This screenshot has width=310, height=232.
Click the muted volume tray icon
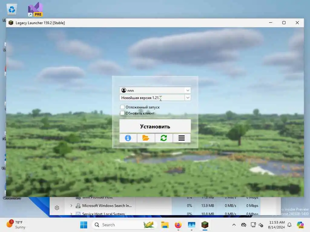pyautogui.click(x=261, y=225)
